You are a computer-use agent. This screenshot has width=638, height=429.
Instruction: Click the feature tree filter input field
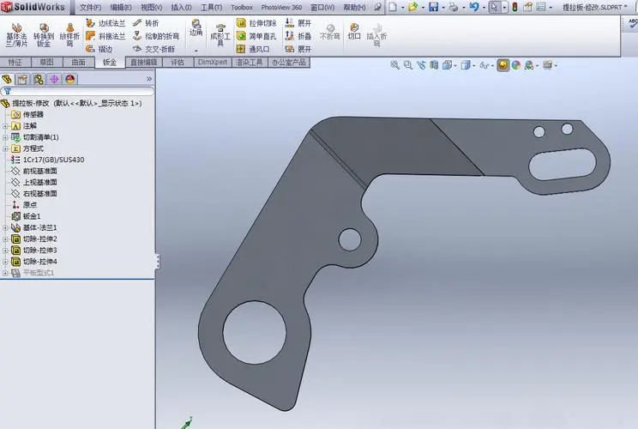point(77,91)
